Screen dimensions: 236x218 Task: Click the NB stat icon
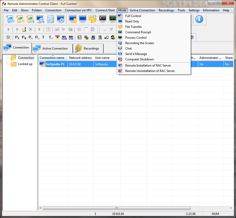[x=71, y=37]
